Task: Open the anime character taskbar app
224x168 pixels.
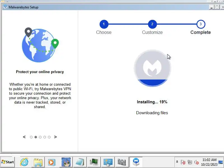Action: (x=66, y=162)
